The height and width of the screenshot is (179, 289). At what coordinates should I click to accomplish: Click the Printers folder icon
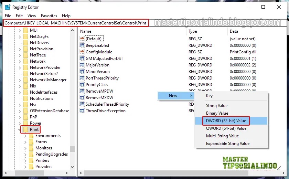click(x=31, y=160)
